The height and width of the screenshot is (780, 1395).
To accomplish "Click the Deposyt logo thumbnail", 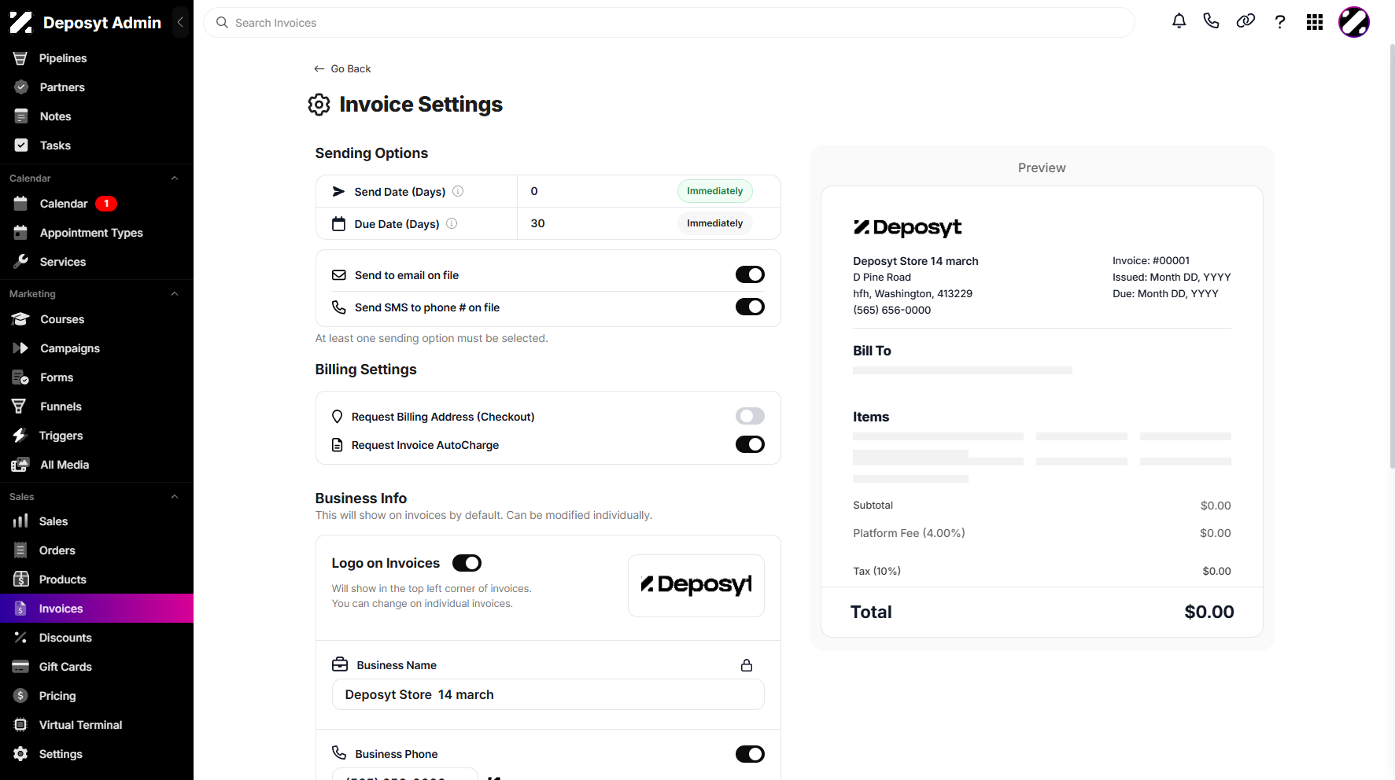I will tap(696, 586).
